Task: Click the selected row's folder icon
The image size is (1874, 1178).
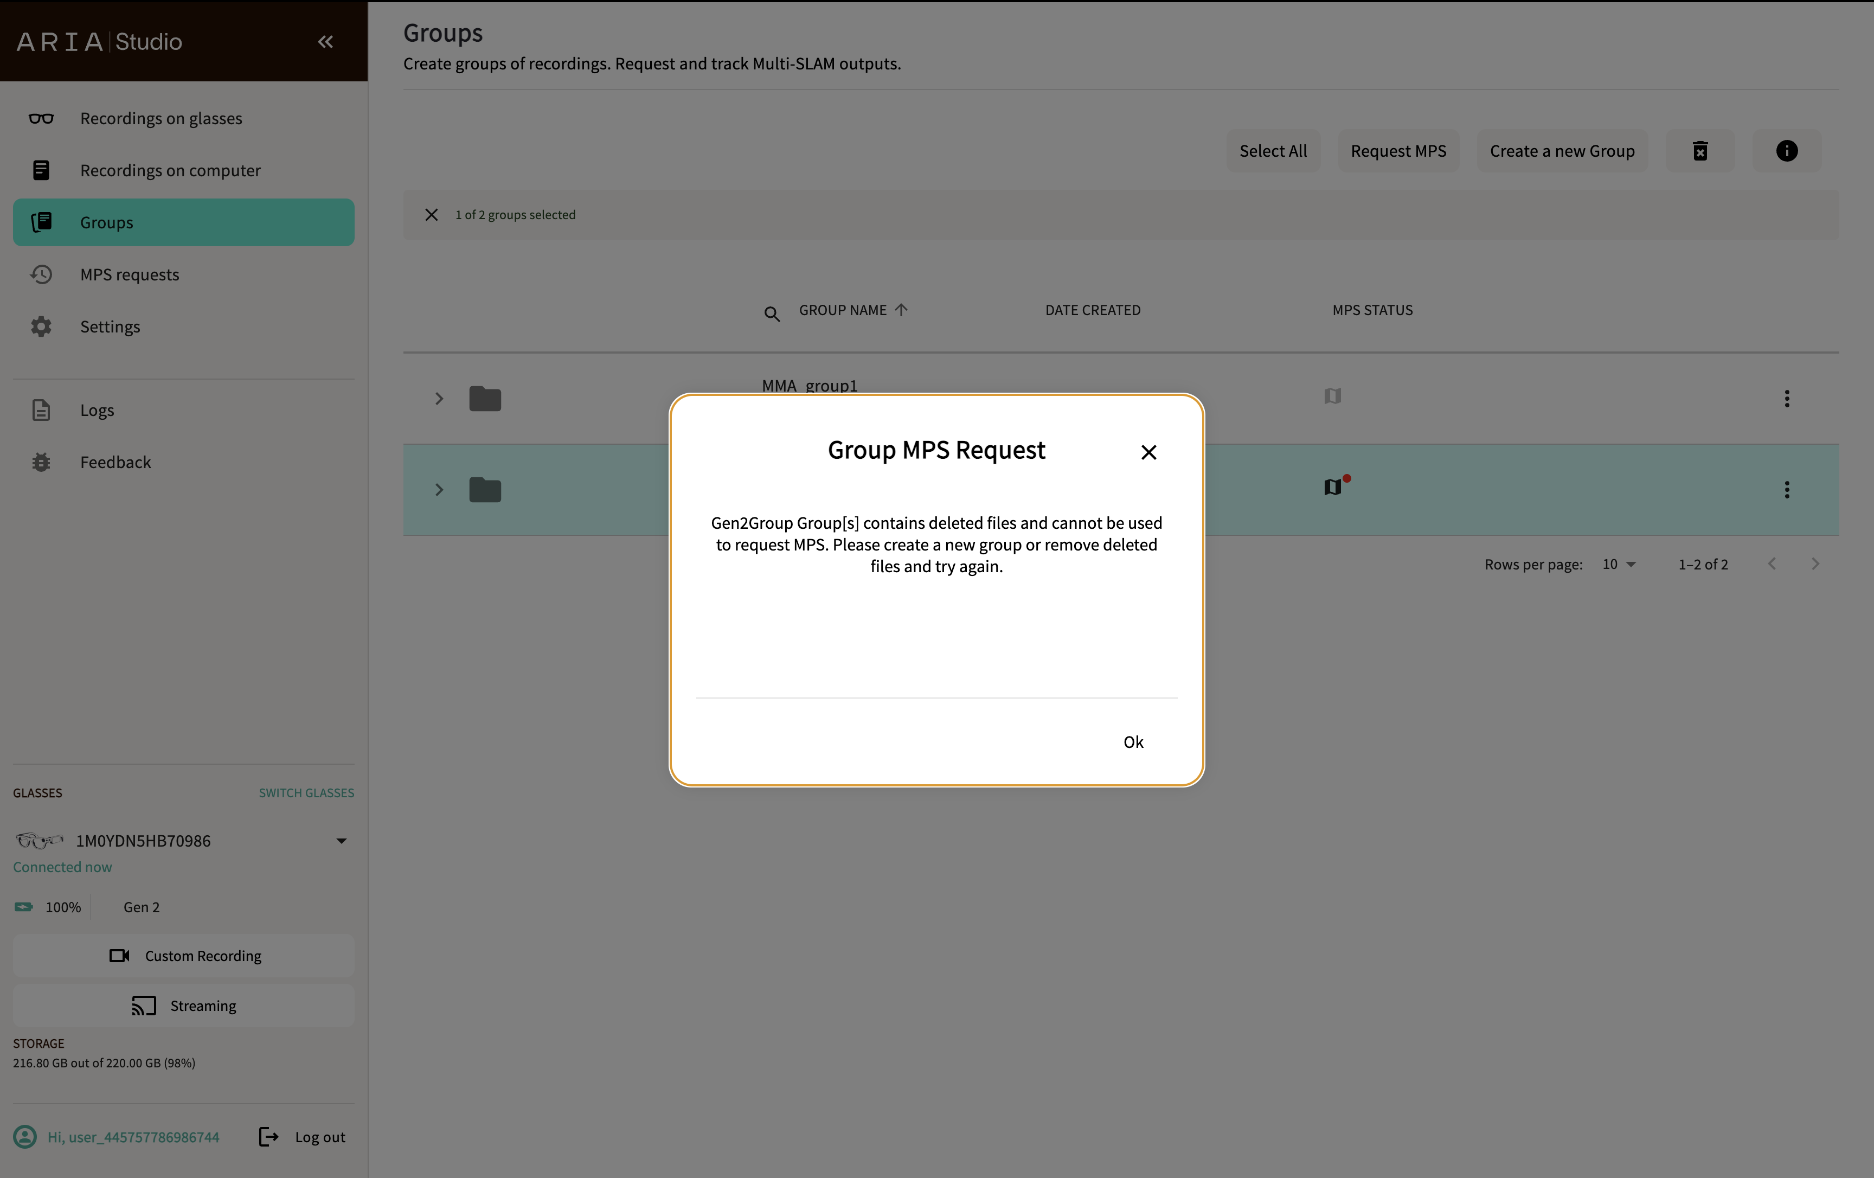Action: tap(485, 490)
